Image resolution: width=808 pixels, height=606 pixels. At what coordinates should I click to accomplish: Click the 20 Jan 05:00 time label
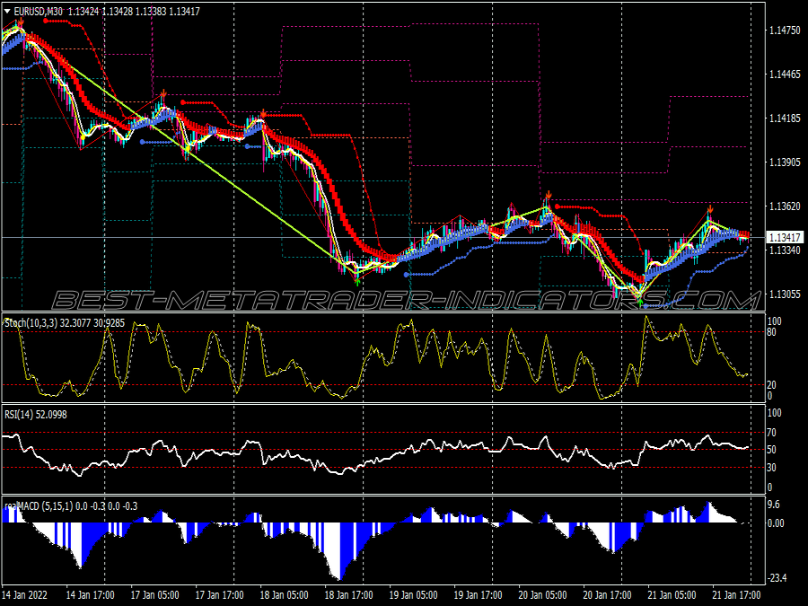542,595
